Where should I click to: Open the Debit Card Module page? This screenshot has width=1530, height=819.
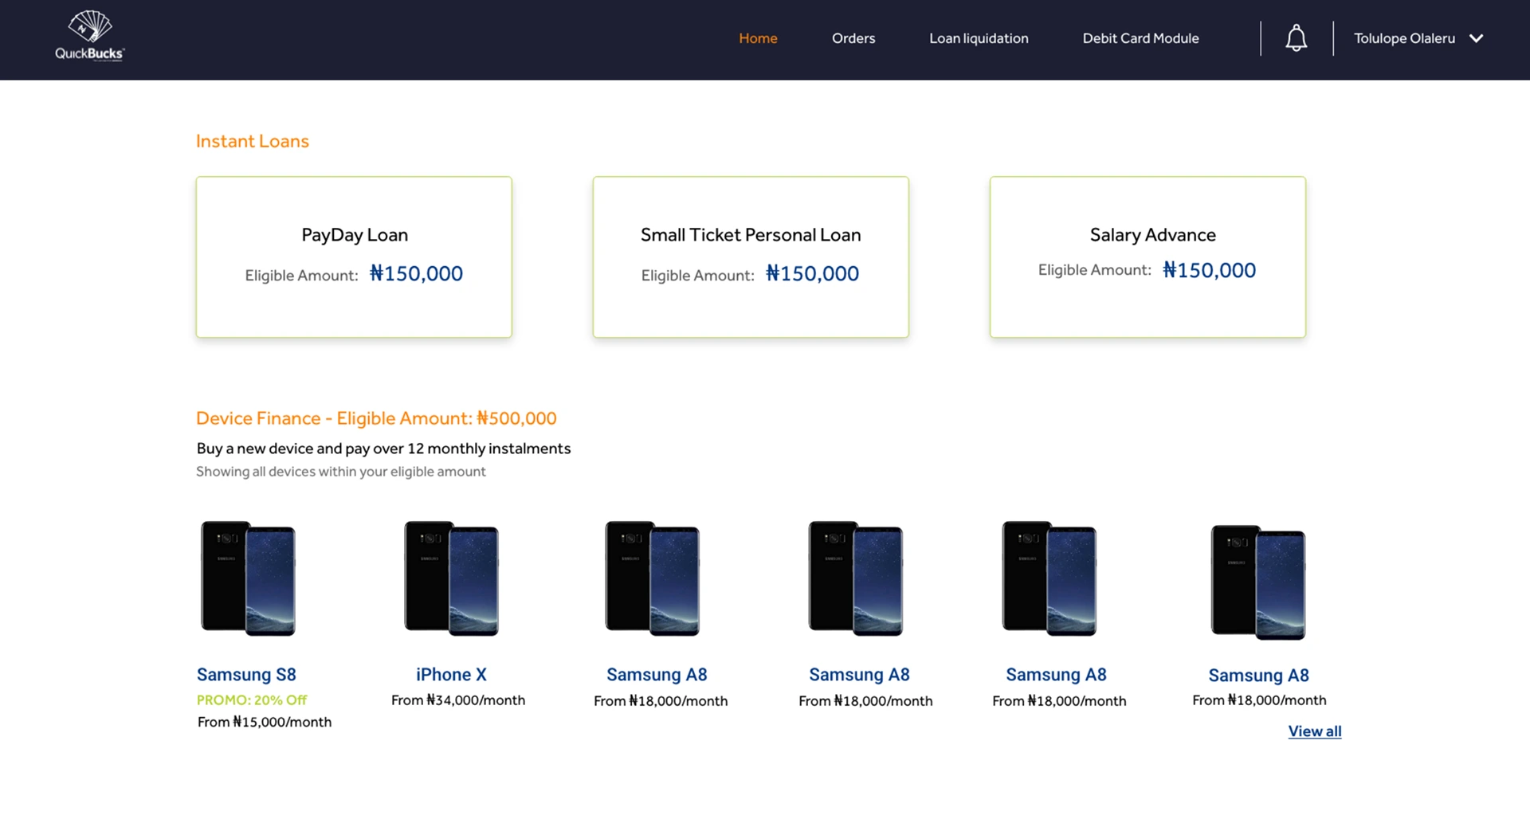point(1140,38)
